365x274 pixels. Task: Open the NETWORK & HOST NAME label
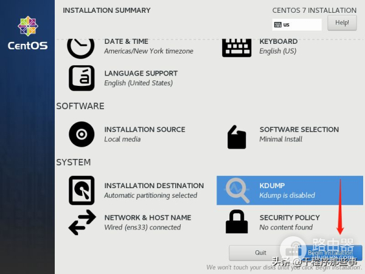pyautogui.click(x=148, y=217)
